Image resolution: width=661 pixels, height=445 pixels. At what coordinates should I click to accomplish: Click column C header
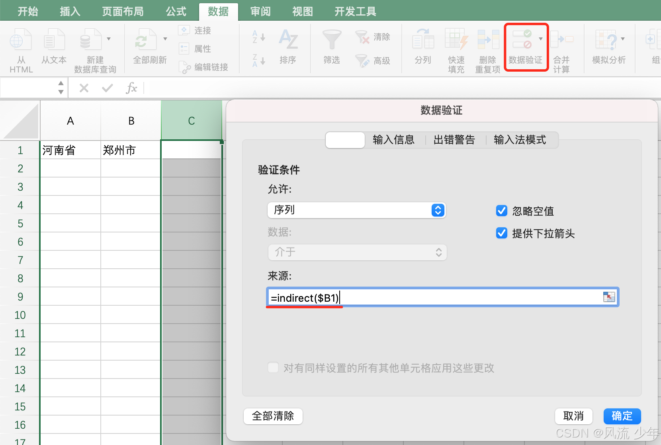[192, 121]
